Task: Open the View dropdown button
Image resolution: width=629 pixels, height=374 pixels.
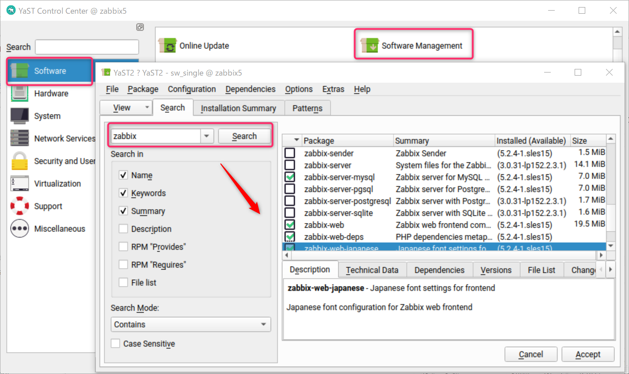Action: [x=126, y=108]
